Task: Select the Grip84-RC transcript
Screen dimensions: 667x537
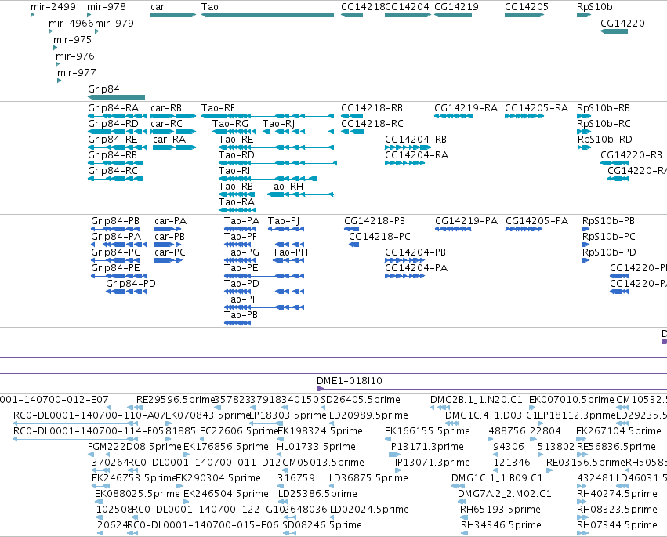Action: [115, 179]
